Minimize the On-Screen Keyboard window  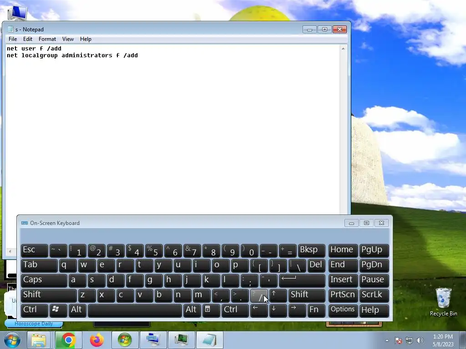[x=351, y=223]
